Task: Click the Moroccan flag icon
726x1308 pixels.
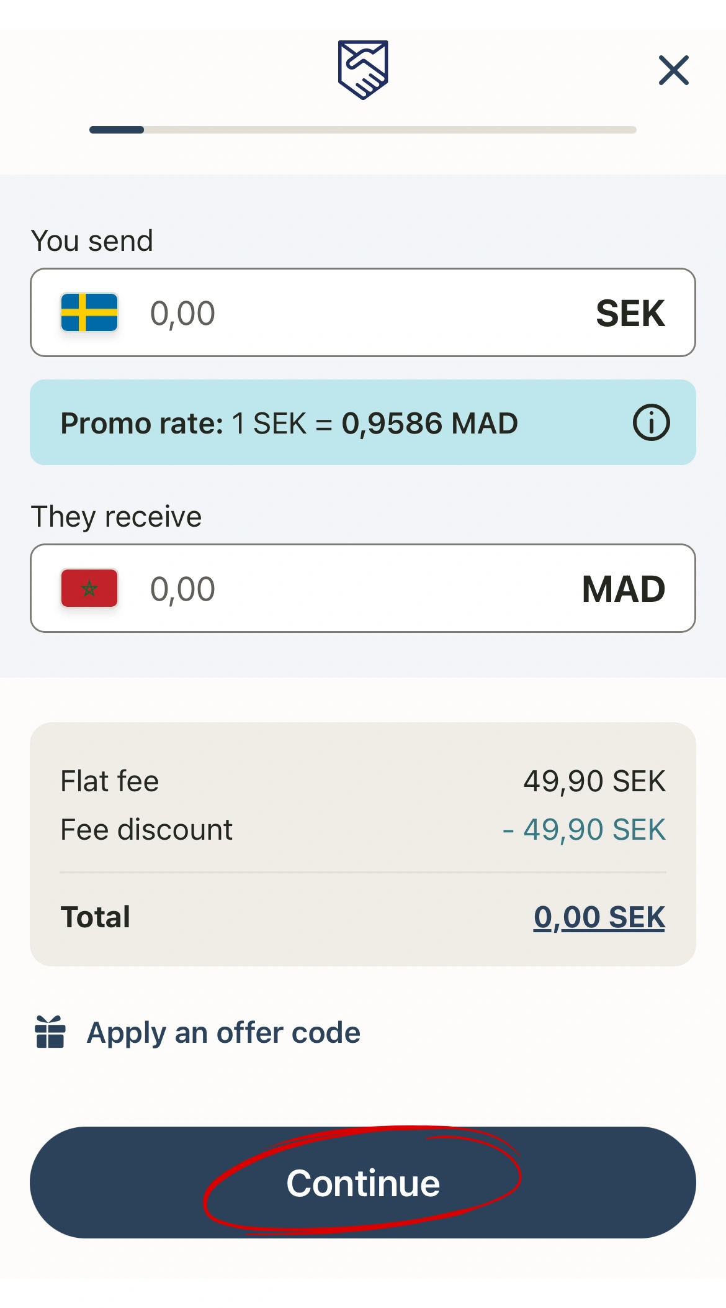Action: pyautogui.click(x=89, y=588)
